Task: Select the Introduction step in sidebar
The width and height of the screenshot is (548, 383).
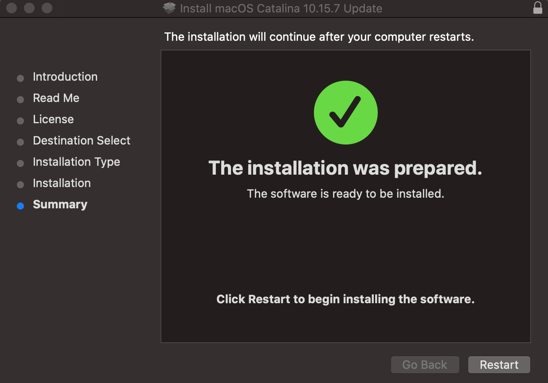Action: coord(65,77)
